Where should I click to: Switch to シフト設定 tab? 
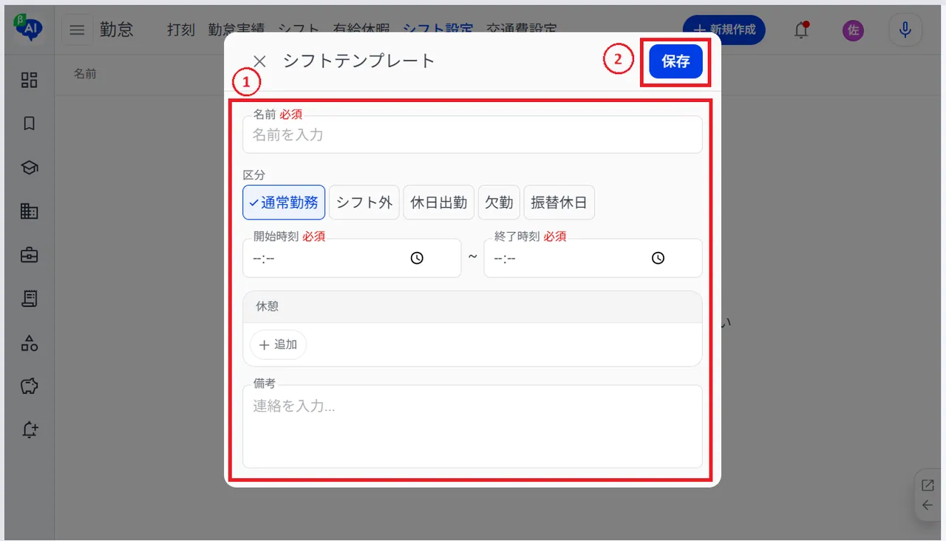point(438,30)
